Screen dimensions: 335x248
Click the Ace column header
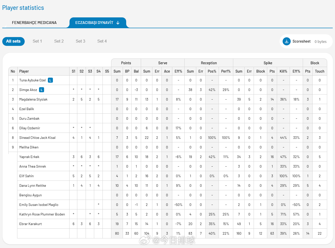[x=167, y=71]
